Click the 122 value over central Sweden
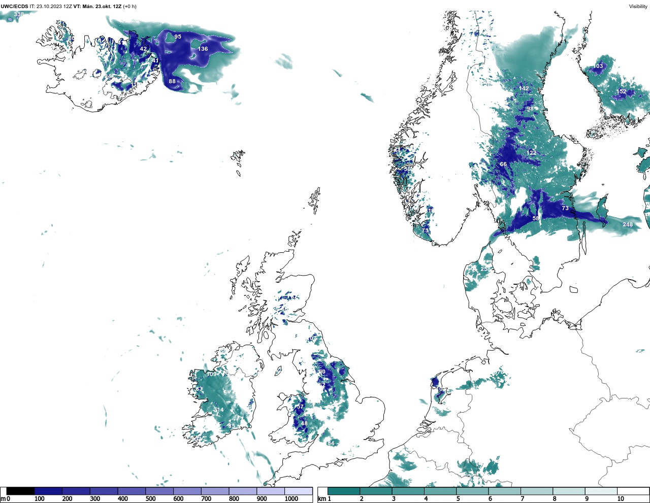Image resolution: width=650 pixels, height=503 pixels. coord(532,153)
